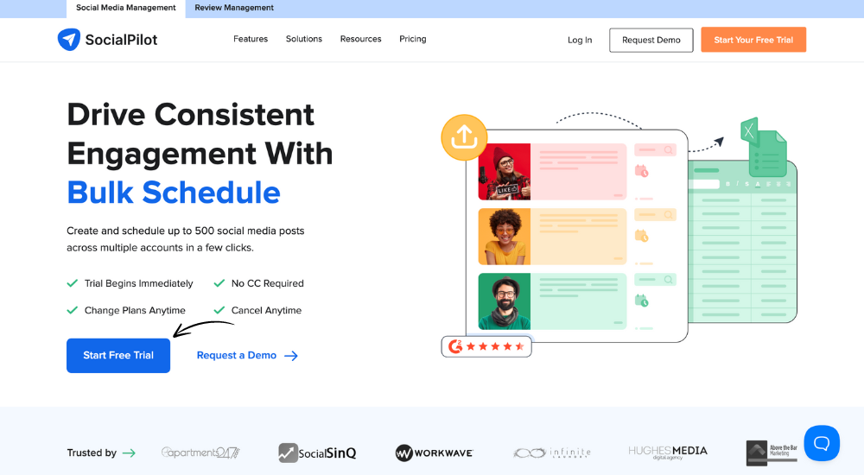Viewport: 864px width, 475px height.
Task: Click the search icon on the green post row
Action: pos(669,279)
